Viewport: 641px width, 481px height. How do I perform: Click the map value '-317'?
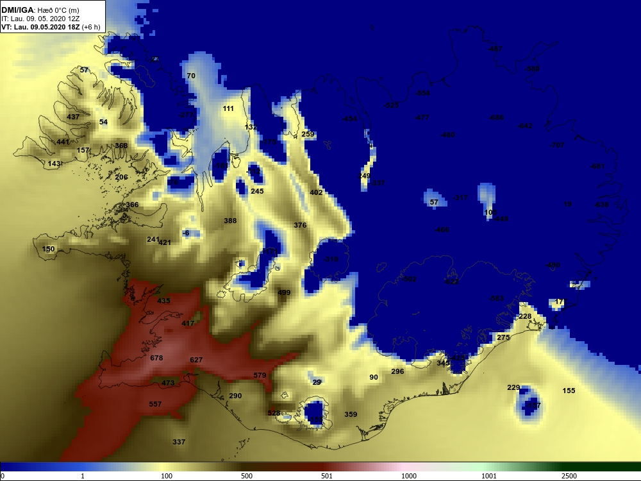(x=460, y=198)
